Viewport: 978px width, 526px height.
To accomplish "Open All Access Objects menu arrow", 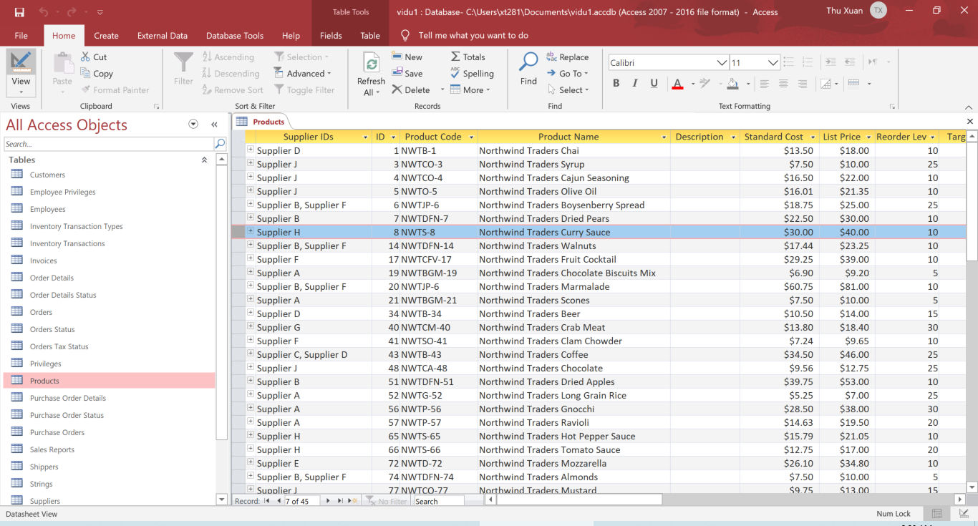I will click(x=193, y=125).
